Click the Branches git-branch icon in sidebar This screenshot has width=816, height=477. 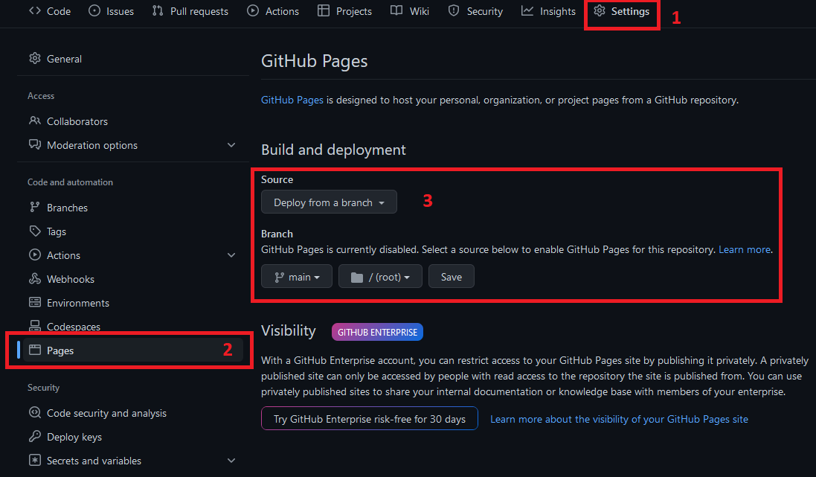35,208
